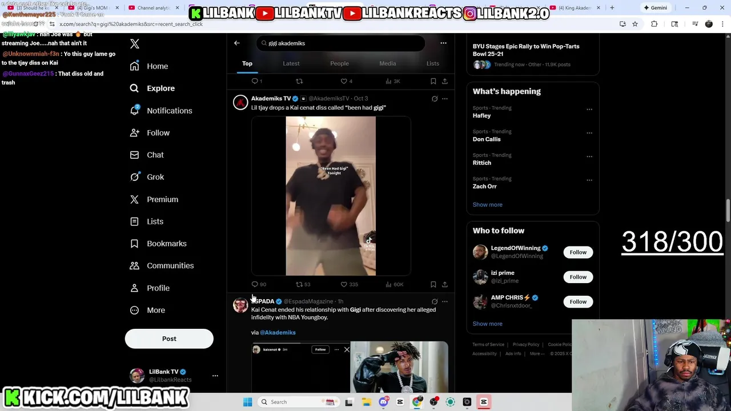Viewport: 731px width, 411px height.
Task: Open LilBank TV account menu dots
Action: click(215, 376)
